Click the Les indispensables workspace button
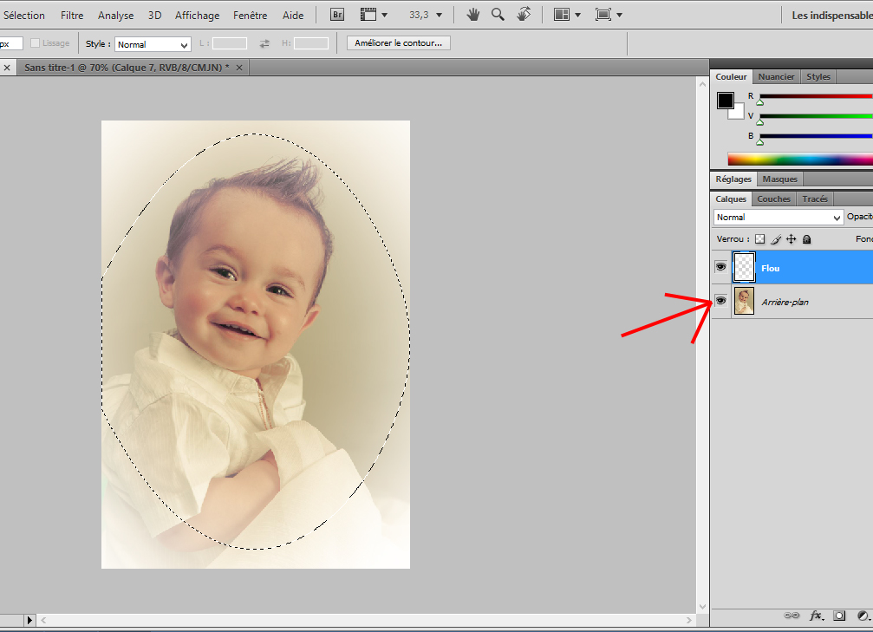Viewport: 873px width, 632px height. click(x=831, y=15)
